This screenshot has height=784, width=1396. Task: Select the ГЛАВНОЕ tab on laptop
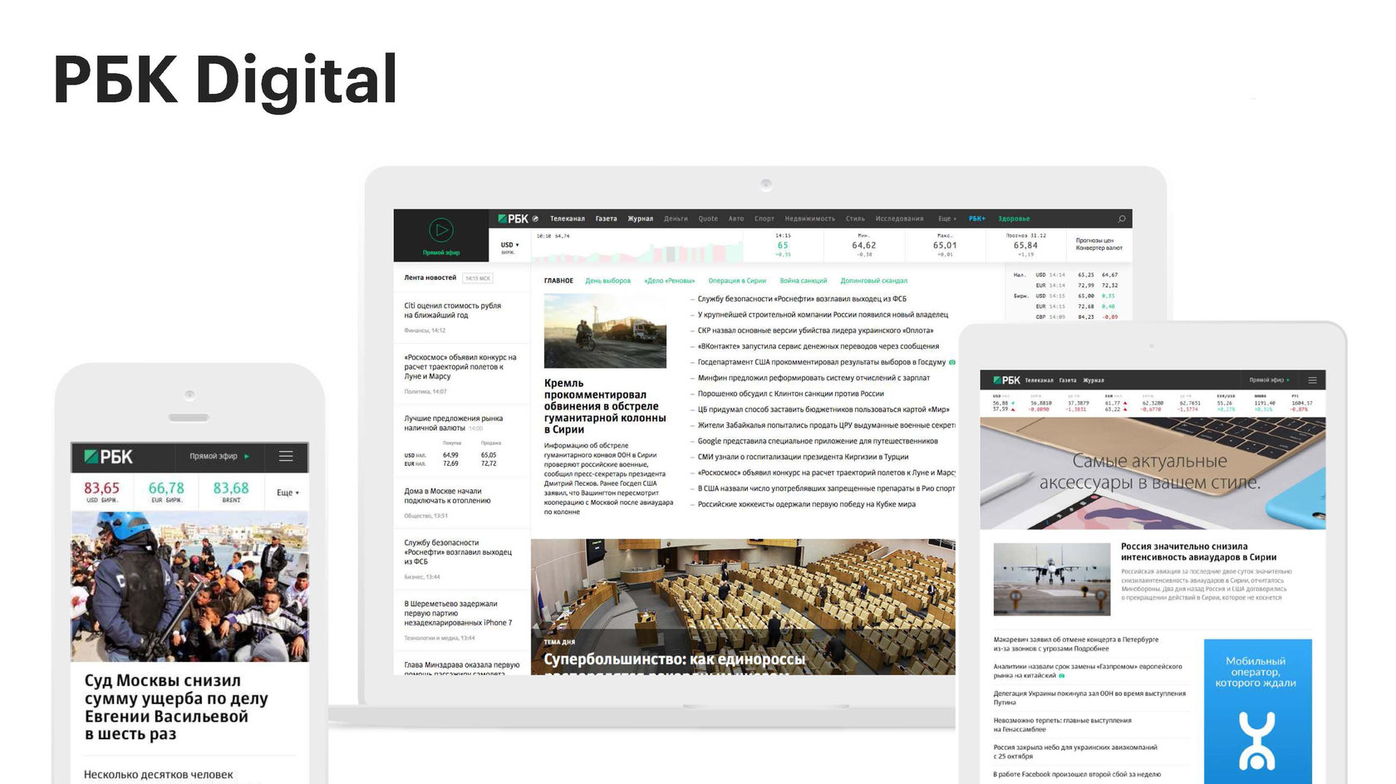[558, 281]
